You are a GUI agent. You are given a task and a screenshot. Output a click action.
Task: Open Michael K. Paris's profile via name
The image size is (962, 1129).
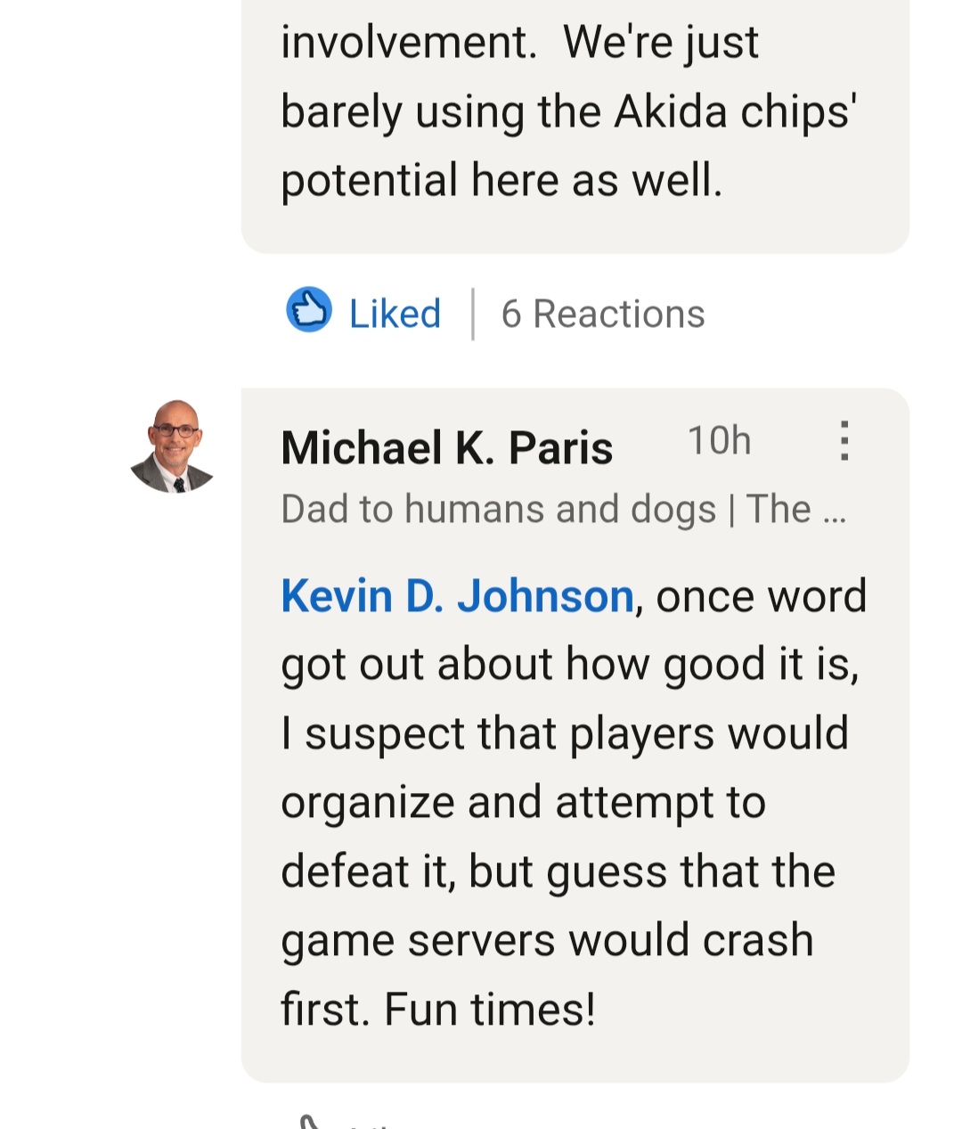click(x=446, y=447)
